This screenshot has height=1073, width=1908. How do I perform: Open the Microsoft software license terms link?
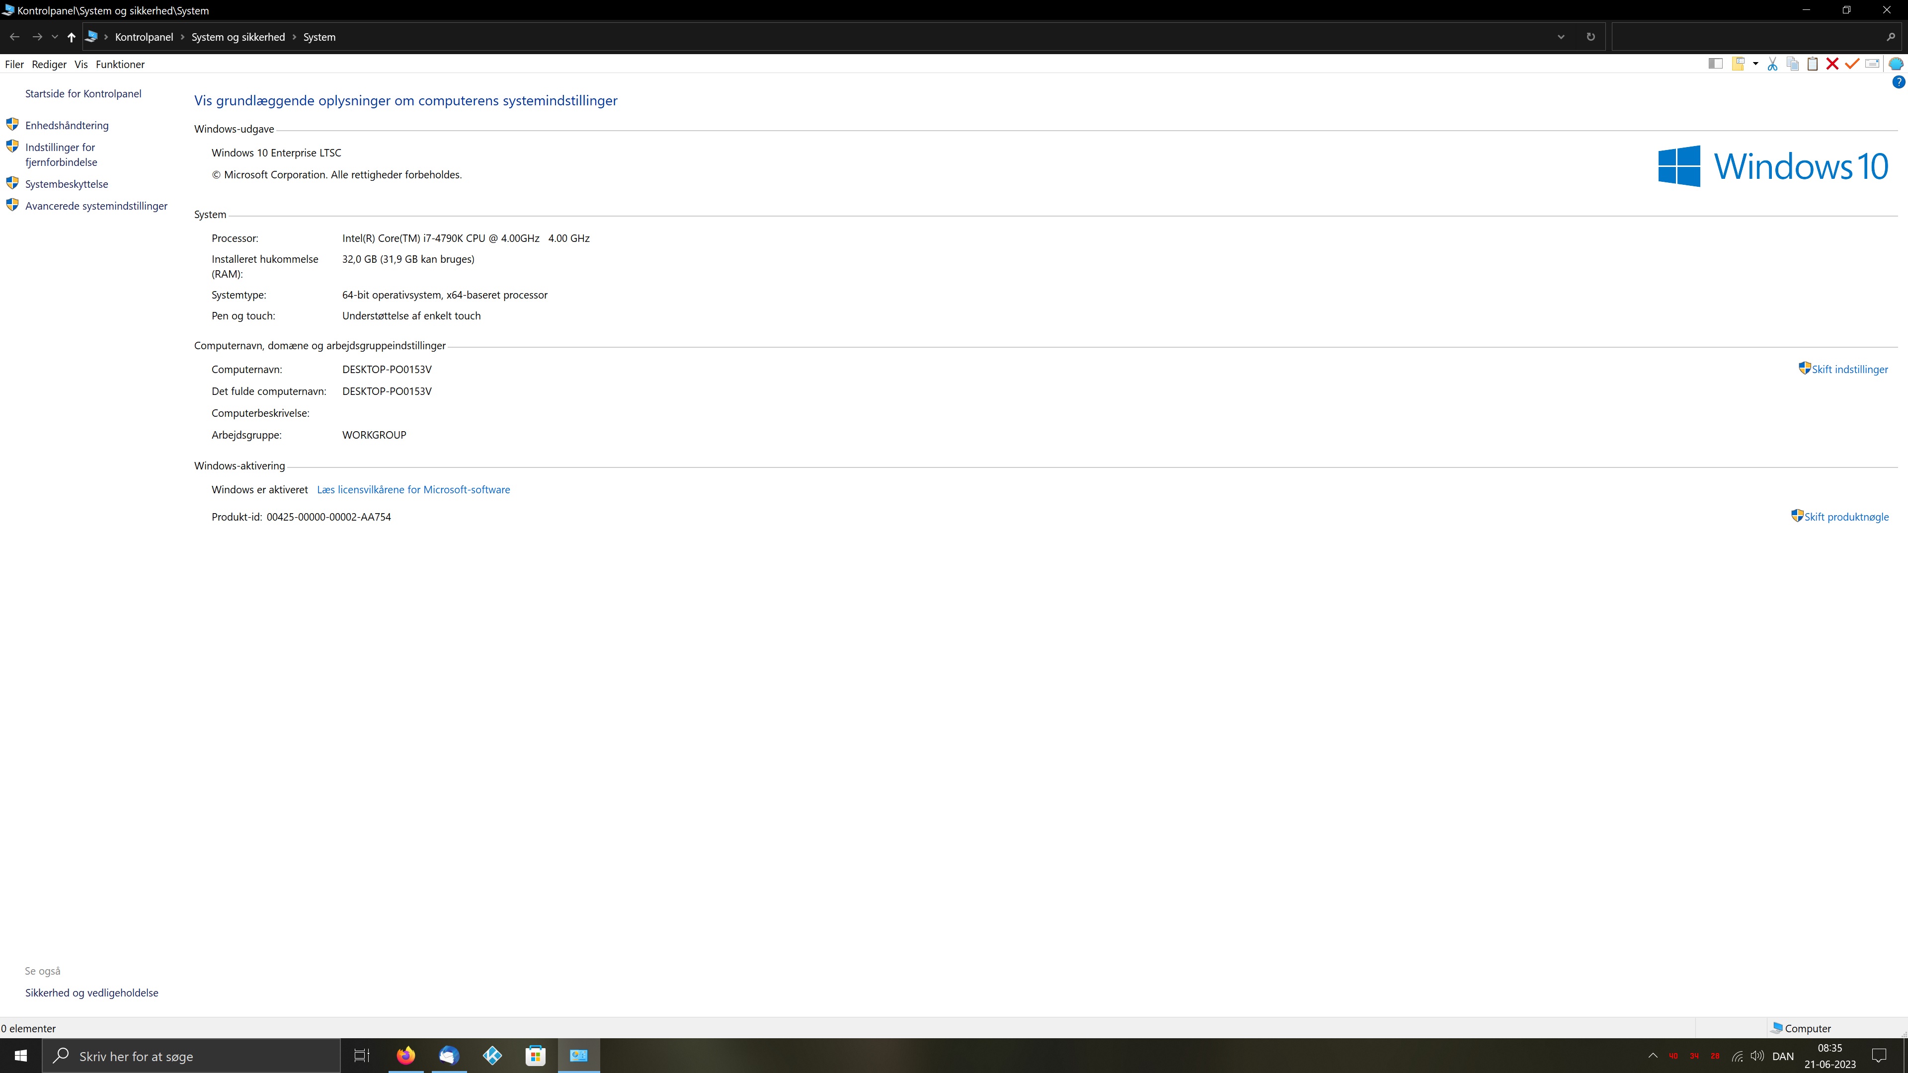(413, 489)
